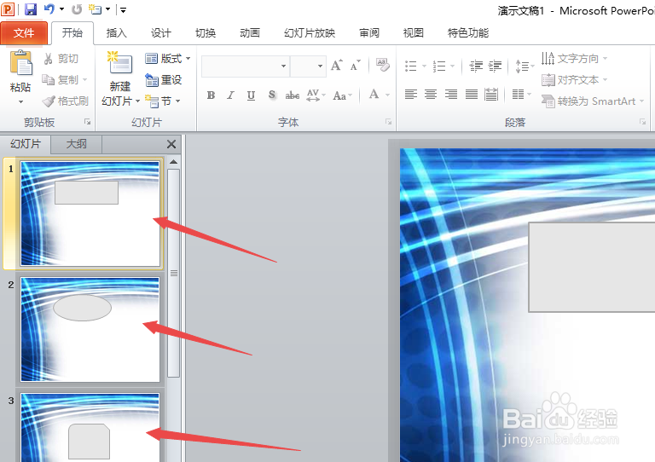Click the Clear Formatting icon

(x=383, y=65)
